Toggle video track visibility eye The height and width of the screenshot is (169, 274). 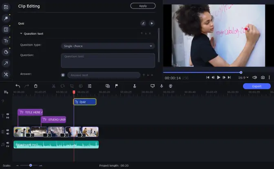click(8, 130)
